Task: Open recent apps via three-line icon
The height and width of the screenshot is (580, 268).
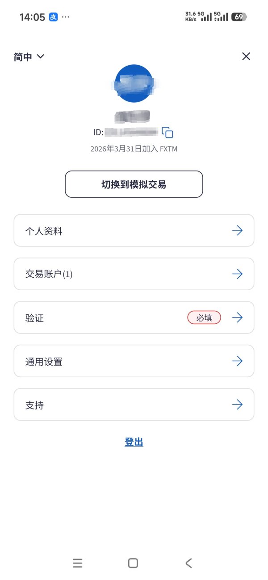Action: [x=78, y=563]
